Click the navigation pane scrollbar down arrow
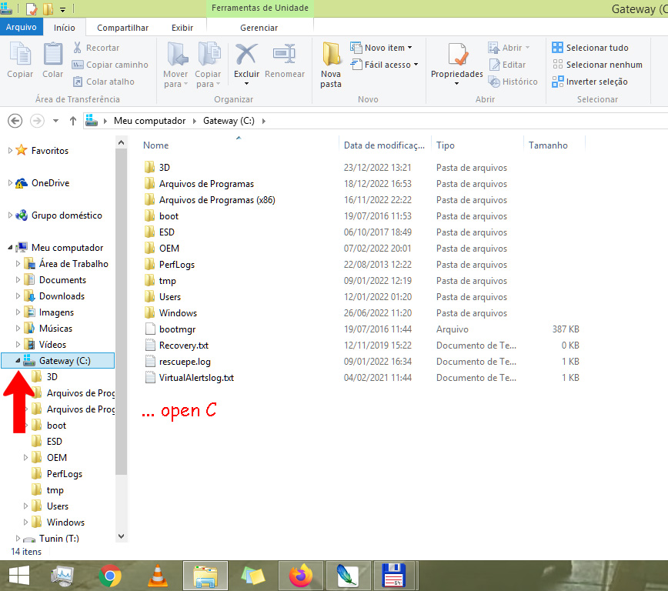This screenshot has height=591, width=668. coord(121,536)
